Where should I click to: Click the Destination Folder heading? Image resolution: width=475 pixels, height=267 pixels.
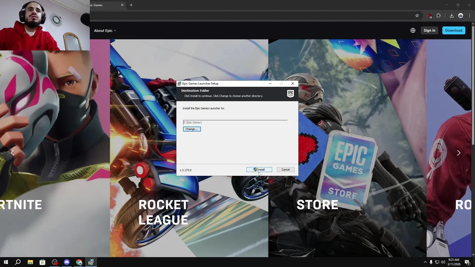(195, 90)
